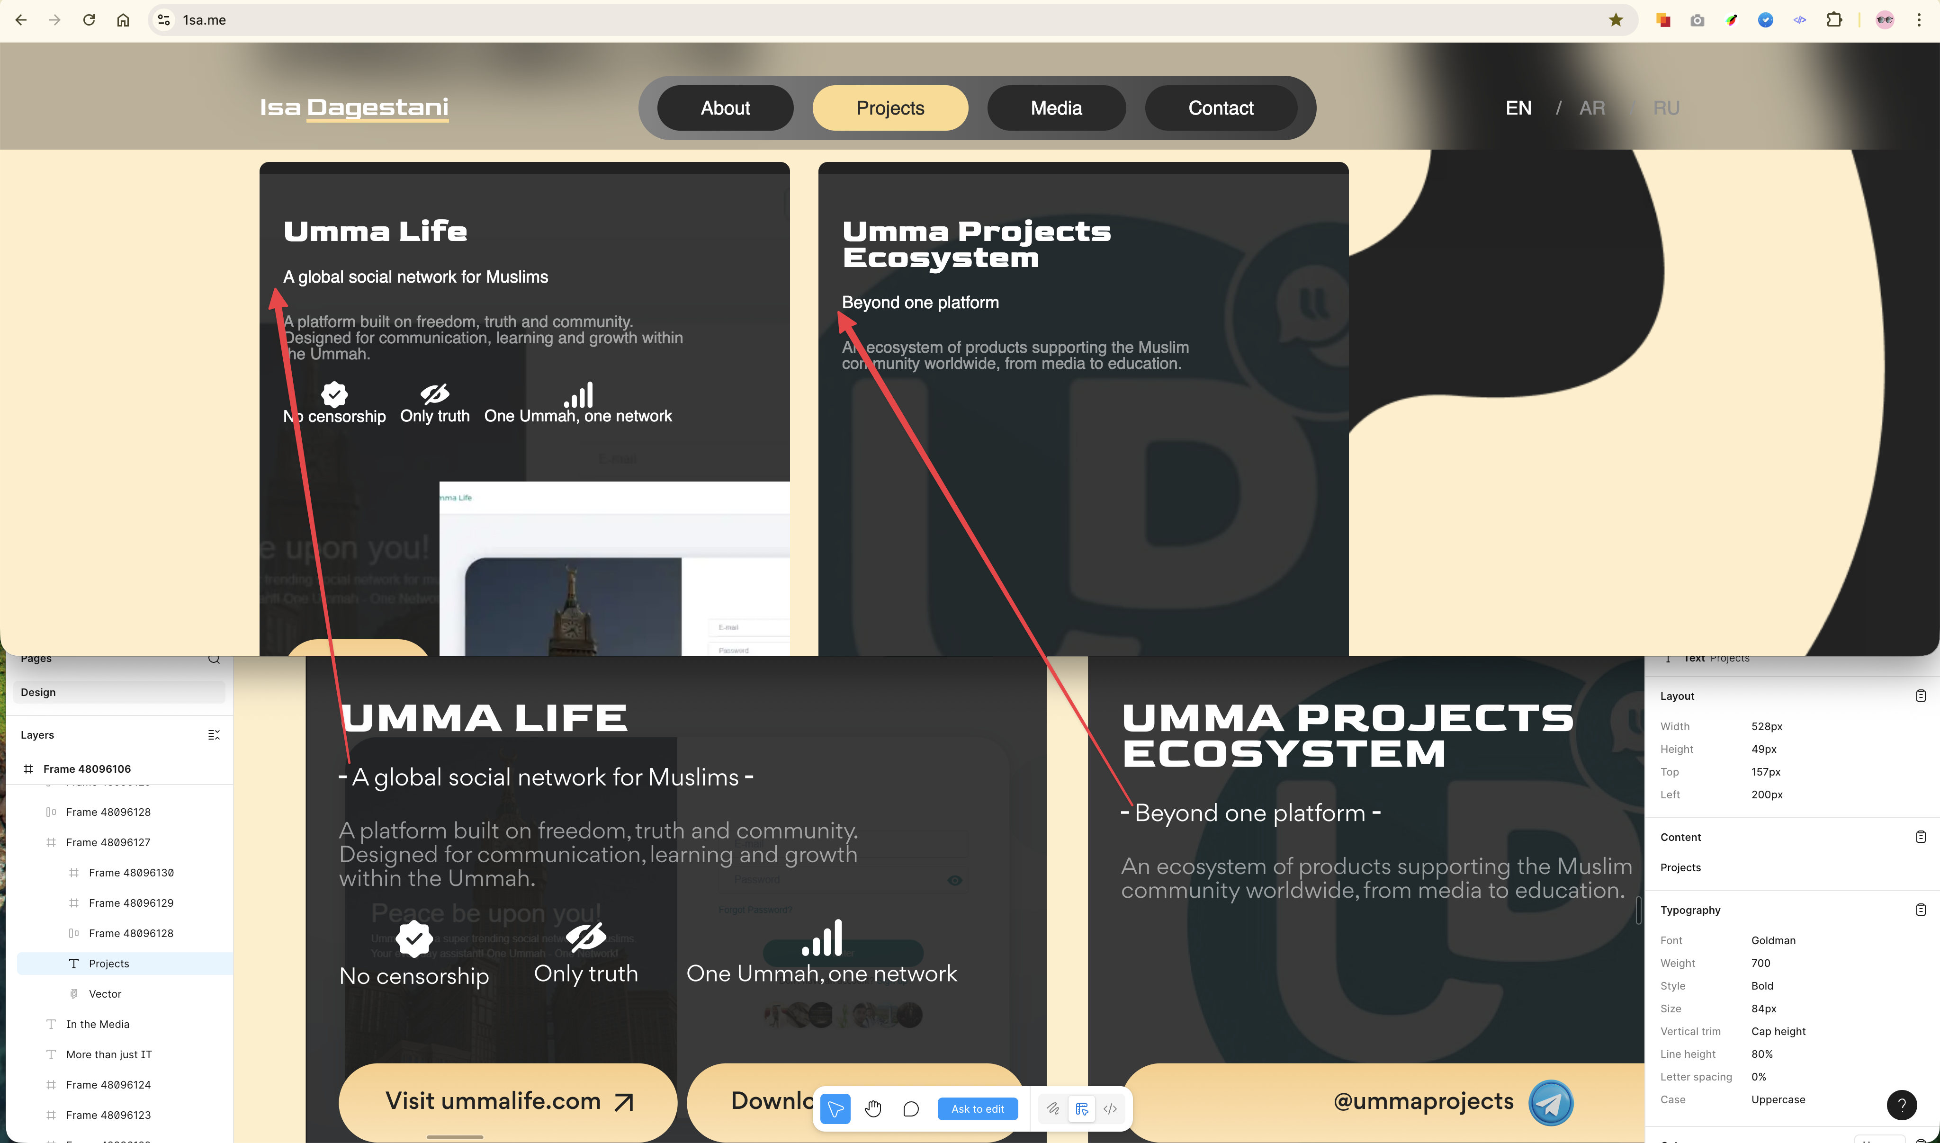Switch site language to RU
1940x1143 pixels.
tap(1666, 108)
